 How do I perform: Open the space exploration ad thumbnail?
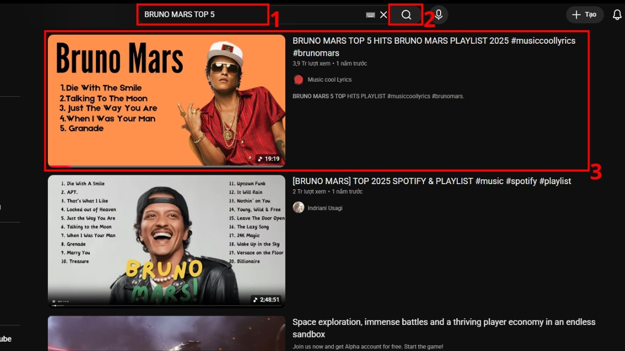pyautogui.click(x=167, y=333)
